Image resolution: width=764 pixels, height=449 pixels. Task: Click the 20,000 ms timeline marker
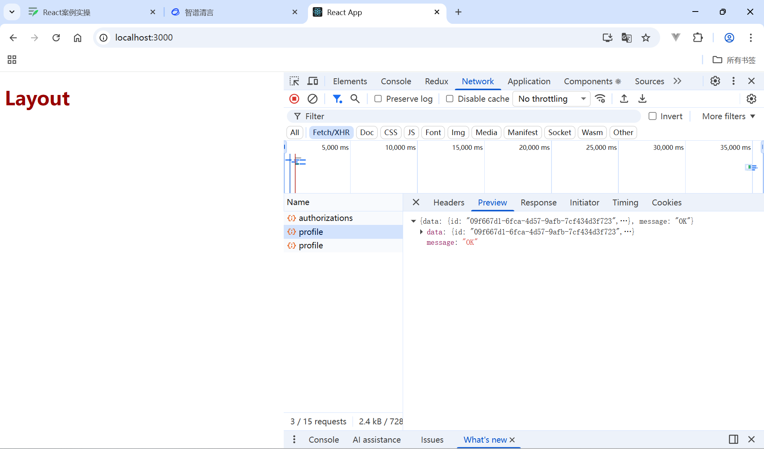point(534,147)
